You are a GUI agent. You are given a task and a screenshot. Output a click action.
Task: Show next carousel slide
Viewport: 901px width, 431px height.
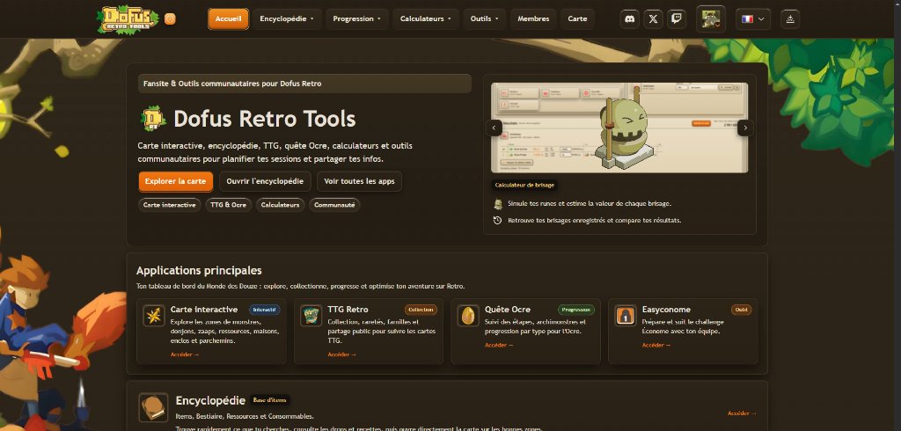pyautogui.click(x=744, y=128)
